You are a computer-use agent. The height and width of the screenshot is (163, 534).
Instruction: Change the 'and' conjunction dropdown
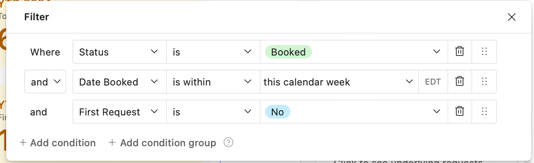tap(45, 82)
